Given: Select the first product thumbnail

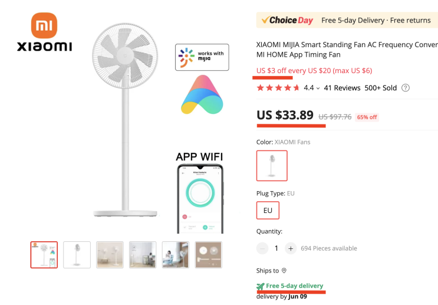Looking at the screenshot, I should (x=44, y=255).
